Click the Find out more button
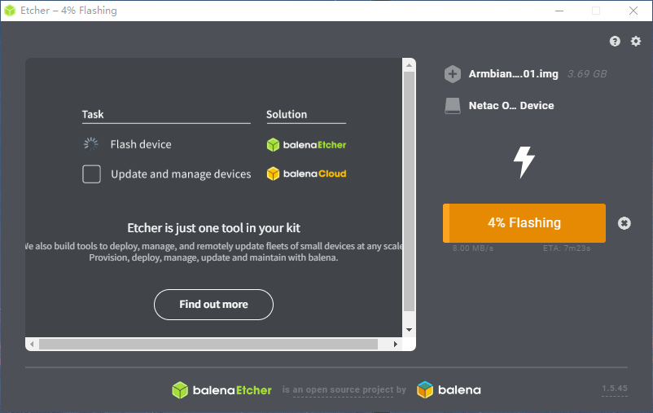653x413 pixels. coord(213,305)
